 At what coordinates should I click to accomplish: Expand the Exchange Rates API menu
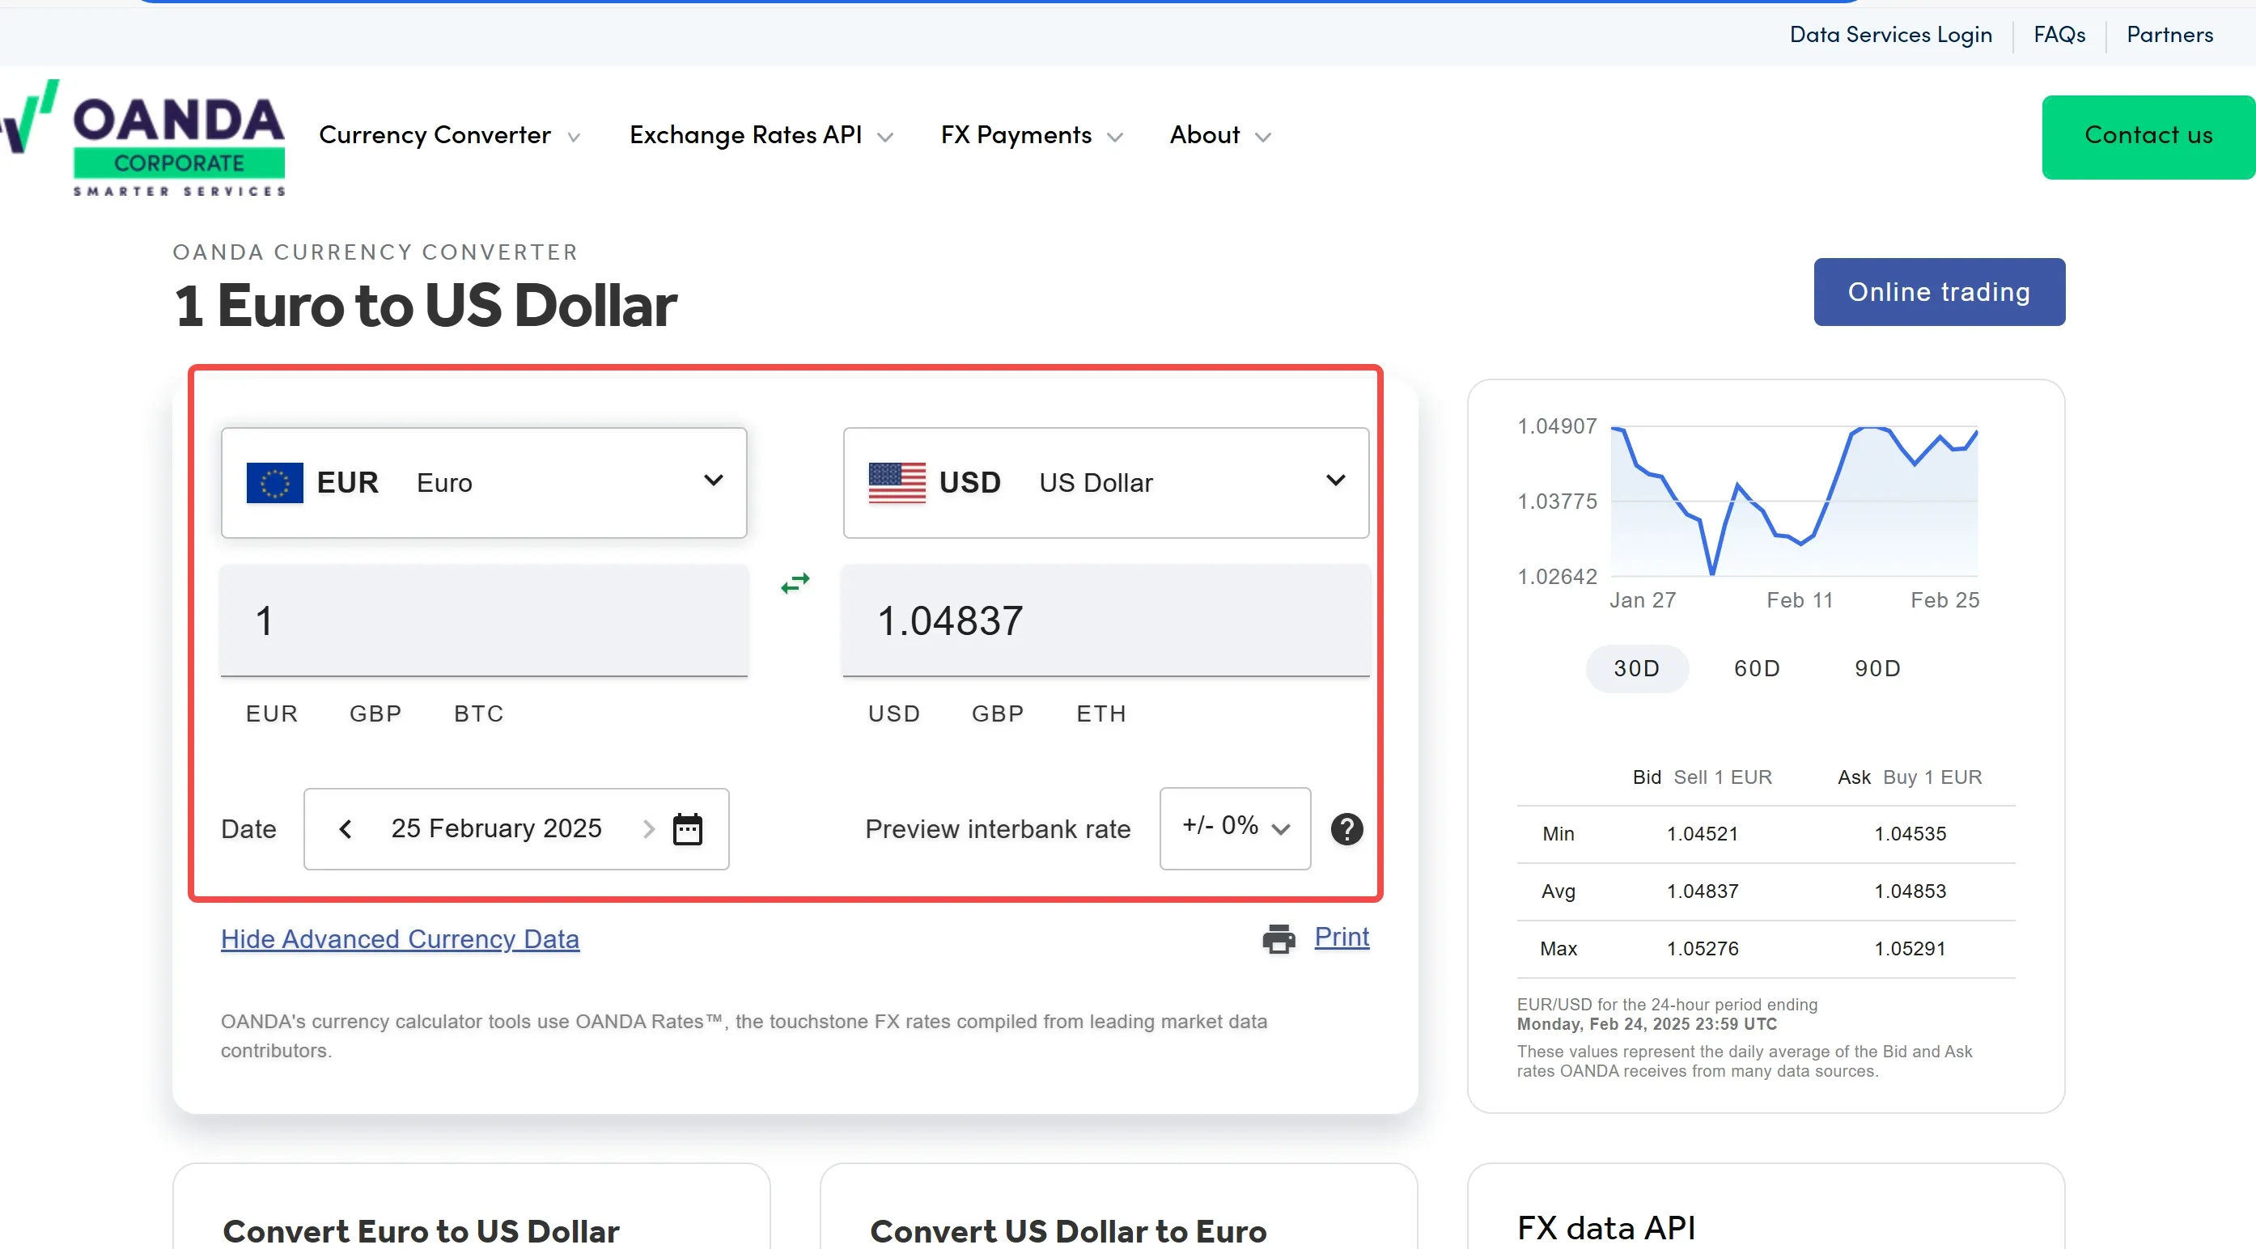pos(761,135)
